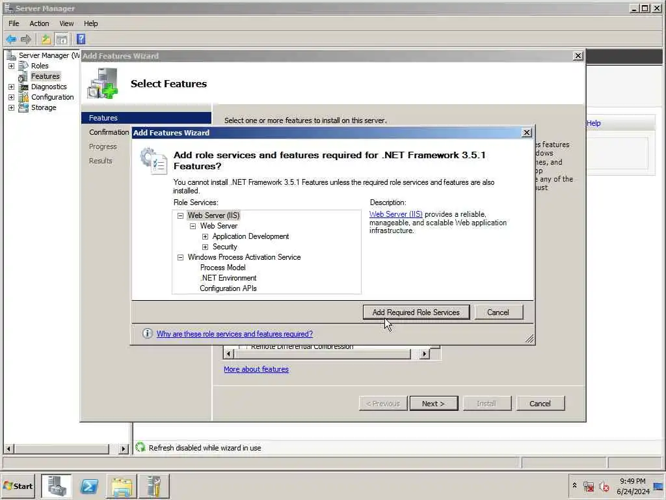Viewport: 666px width, 500px height.
Task: Click the muted volume tray icon
Action: pos(604,486)
